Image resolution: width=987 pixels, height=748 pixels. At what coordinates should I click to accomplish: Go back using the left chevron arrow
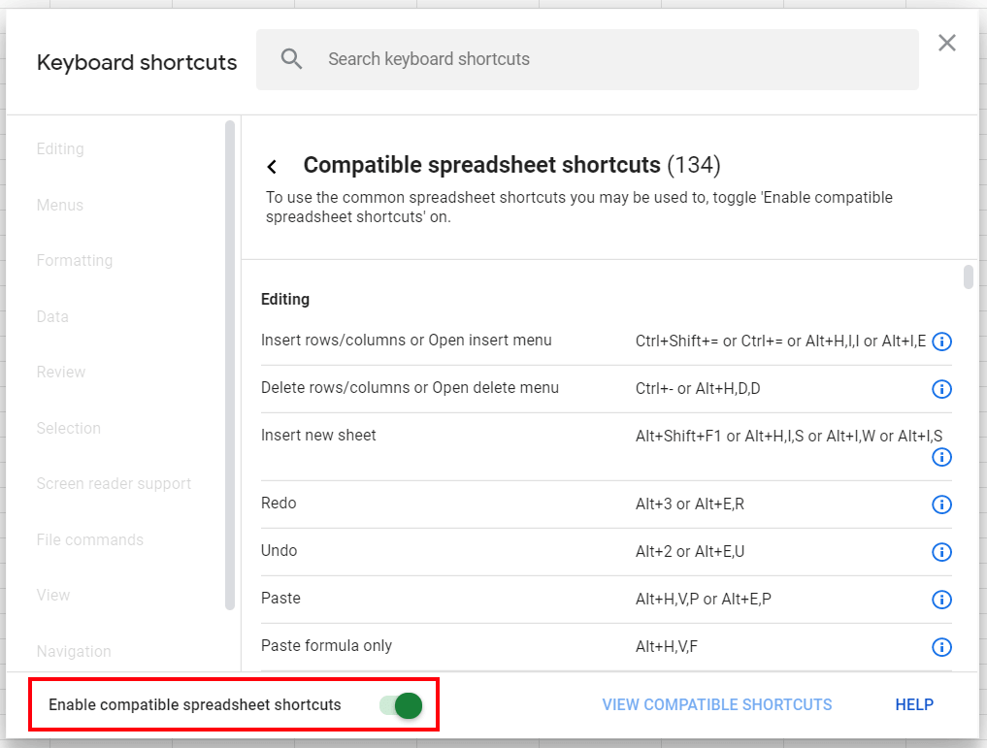pos(272,166)
